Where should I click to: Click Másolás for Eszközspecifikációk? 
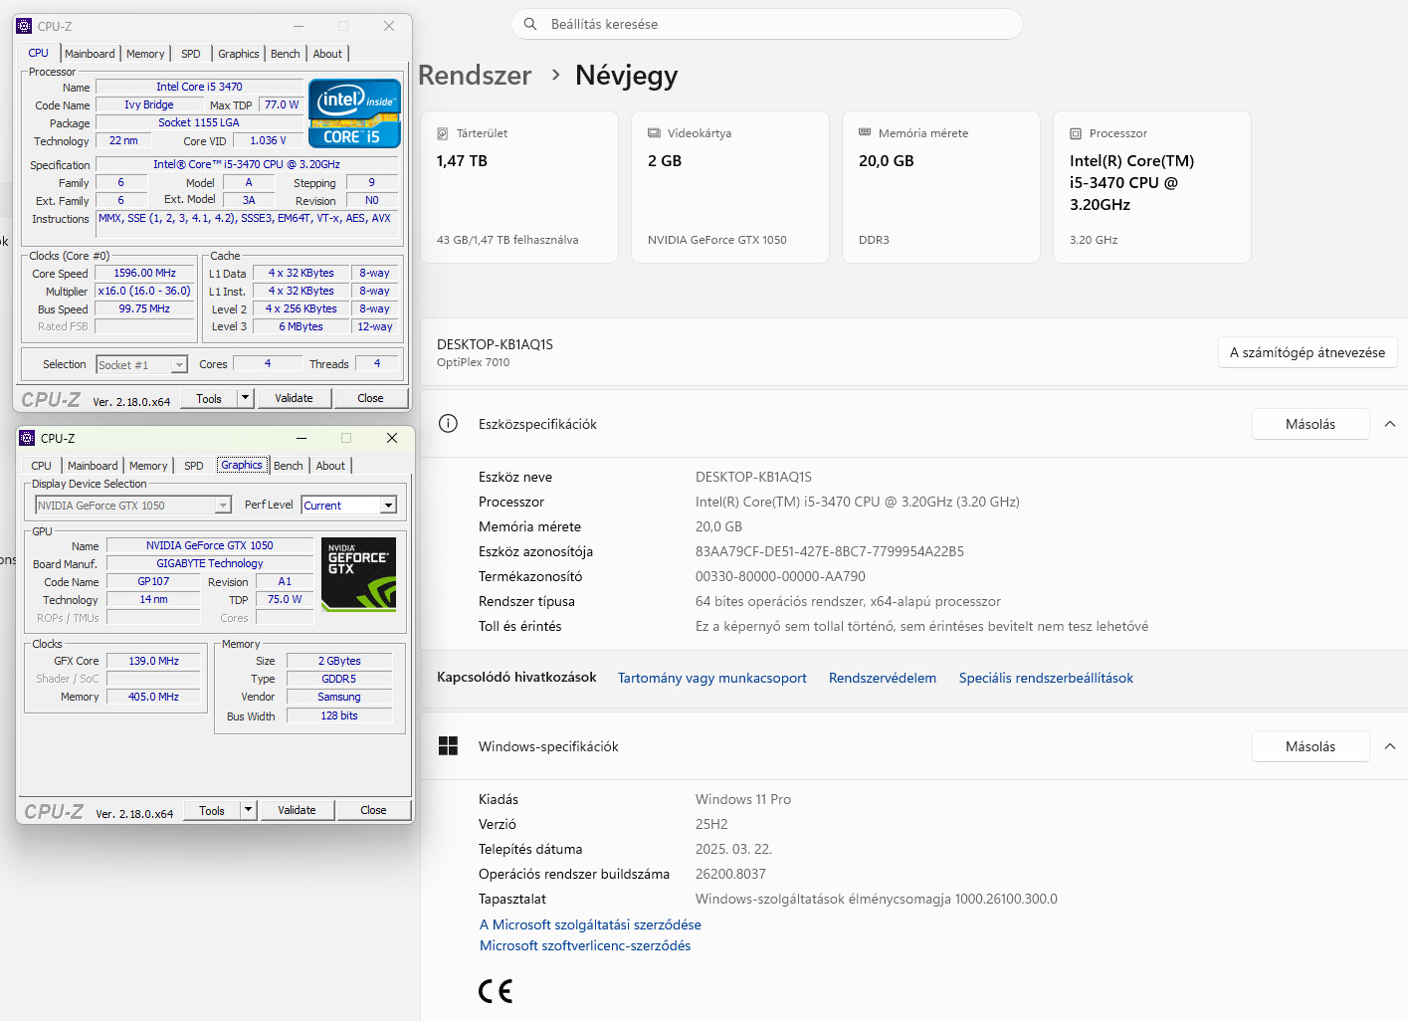click(x=1310, y=424)
